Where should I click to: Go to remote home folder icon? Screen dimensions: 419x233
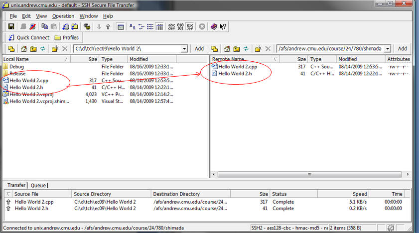[x=227, y=49]
